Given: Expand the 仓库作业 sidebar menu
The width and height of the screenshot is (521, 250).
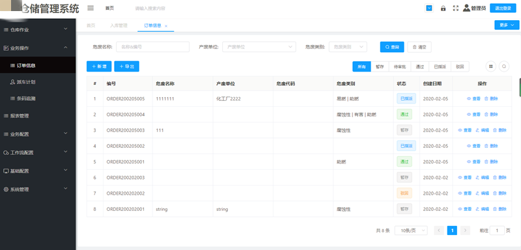Looking at the screenshot, I should (38, 29).
